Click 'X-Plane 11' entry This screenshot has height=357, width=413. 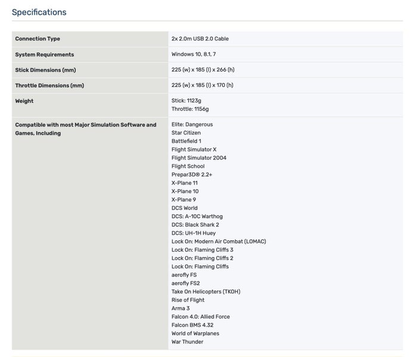(184, 183)
